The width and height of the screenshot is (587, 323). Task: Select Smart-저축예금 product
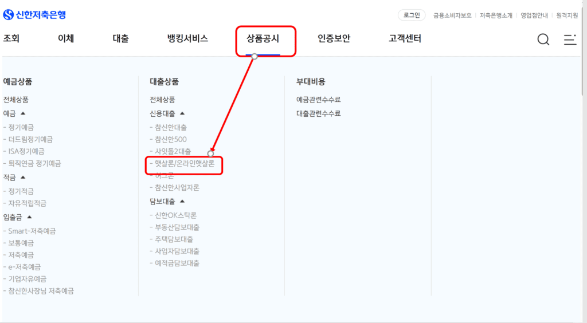[x=30, y=231]
